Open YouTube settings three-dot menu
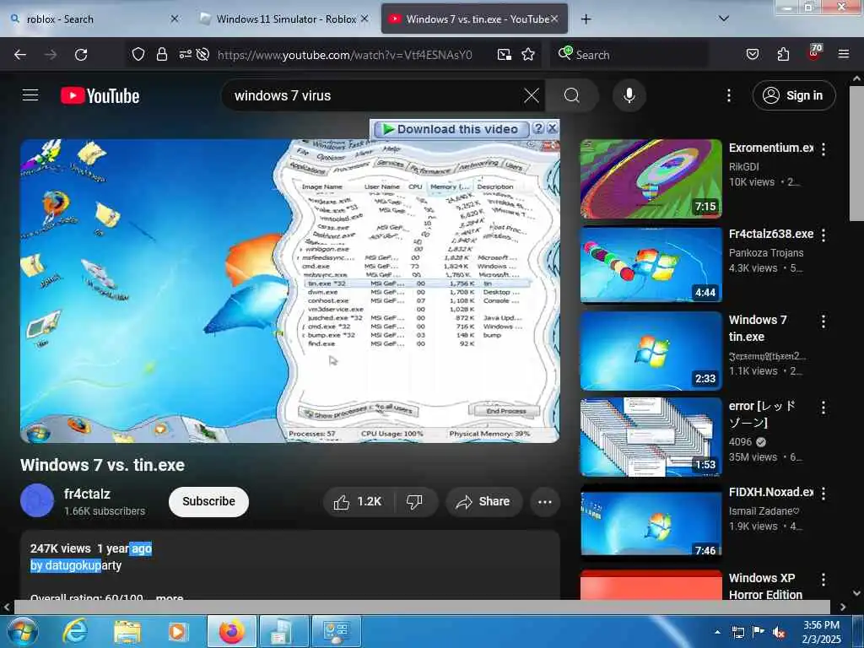The image size is (864, 648). point(728,96)
